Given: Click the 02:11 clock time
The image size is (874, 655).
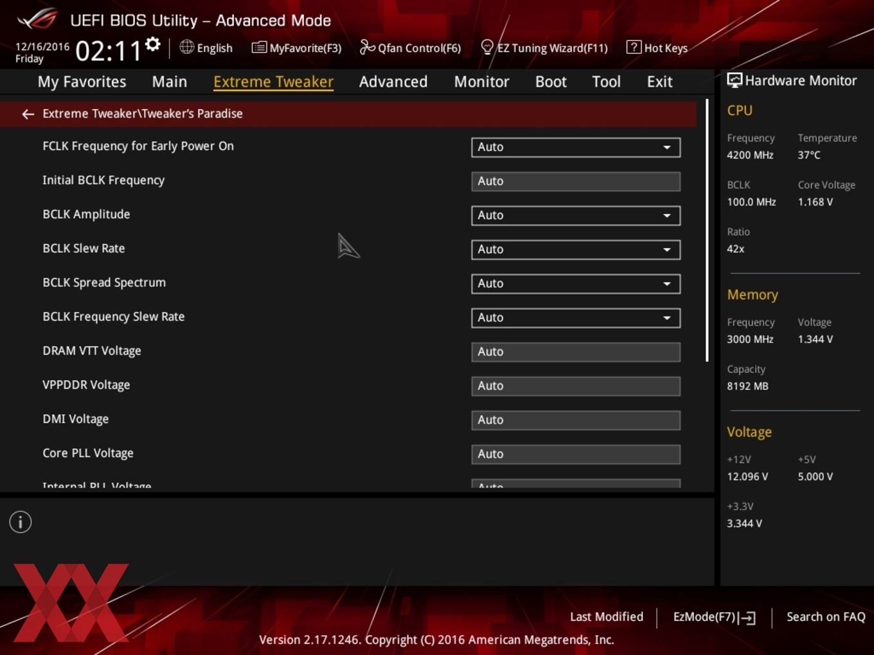Looking at the screenshot, I should [x=108, y=51].
